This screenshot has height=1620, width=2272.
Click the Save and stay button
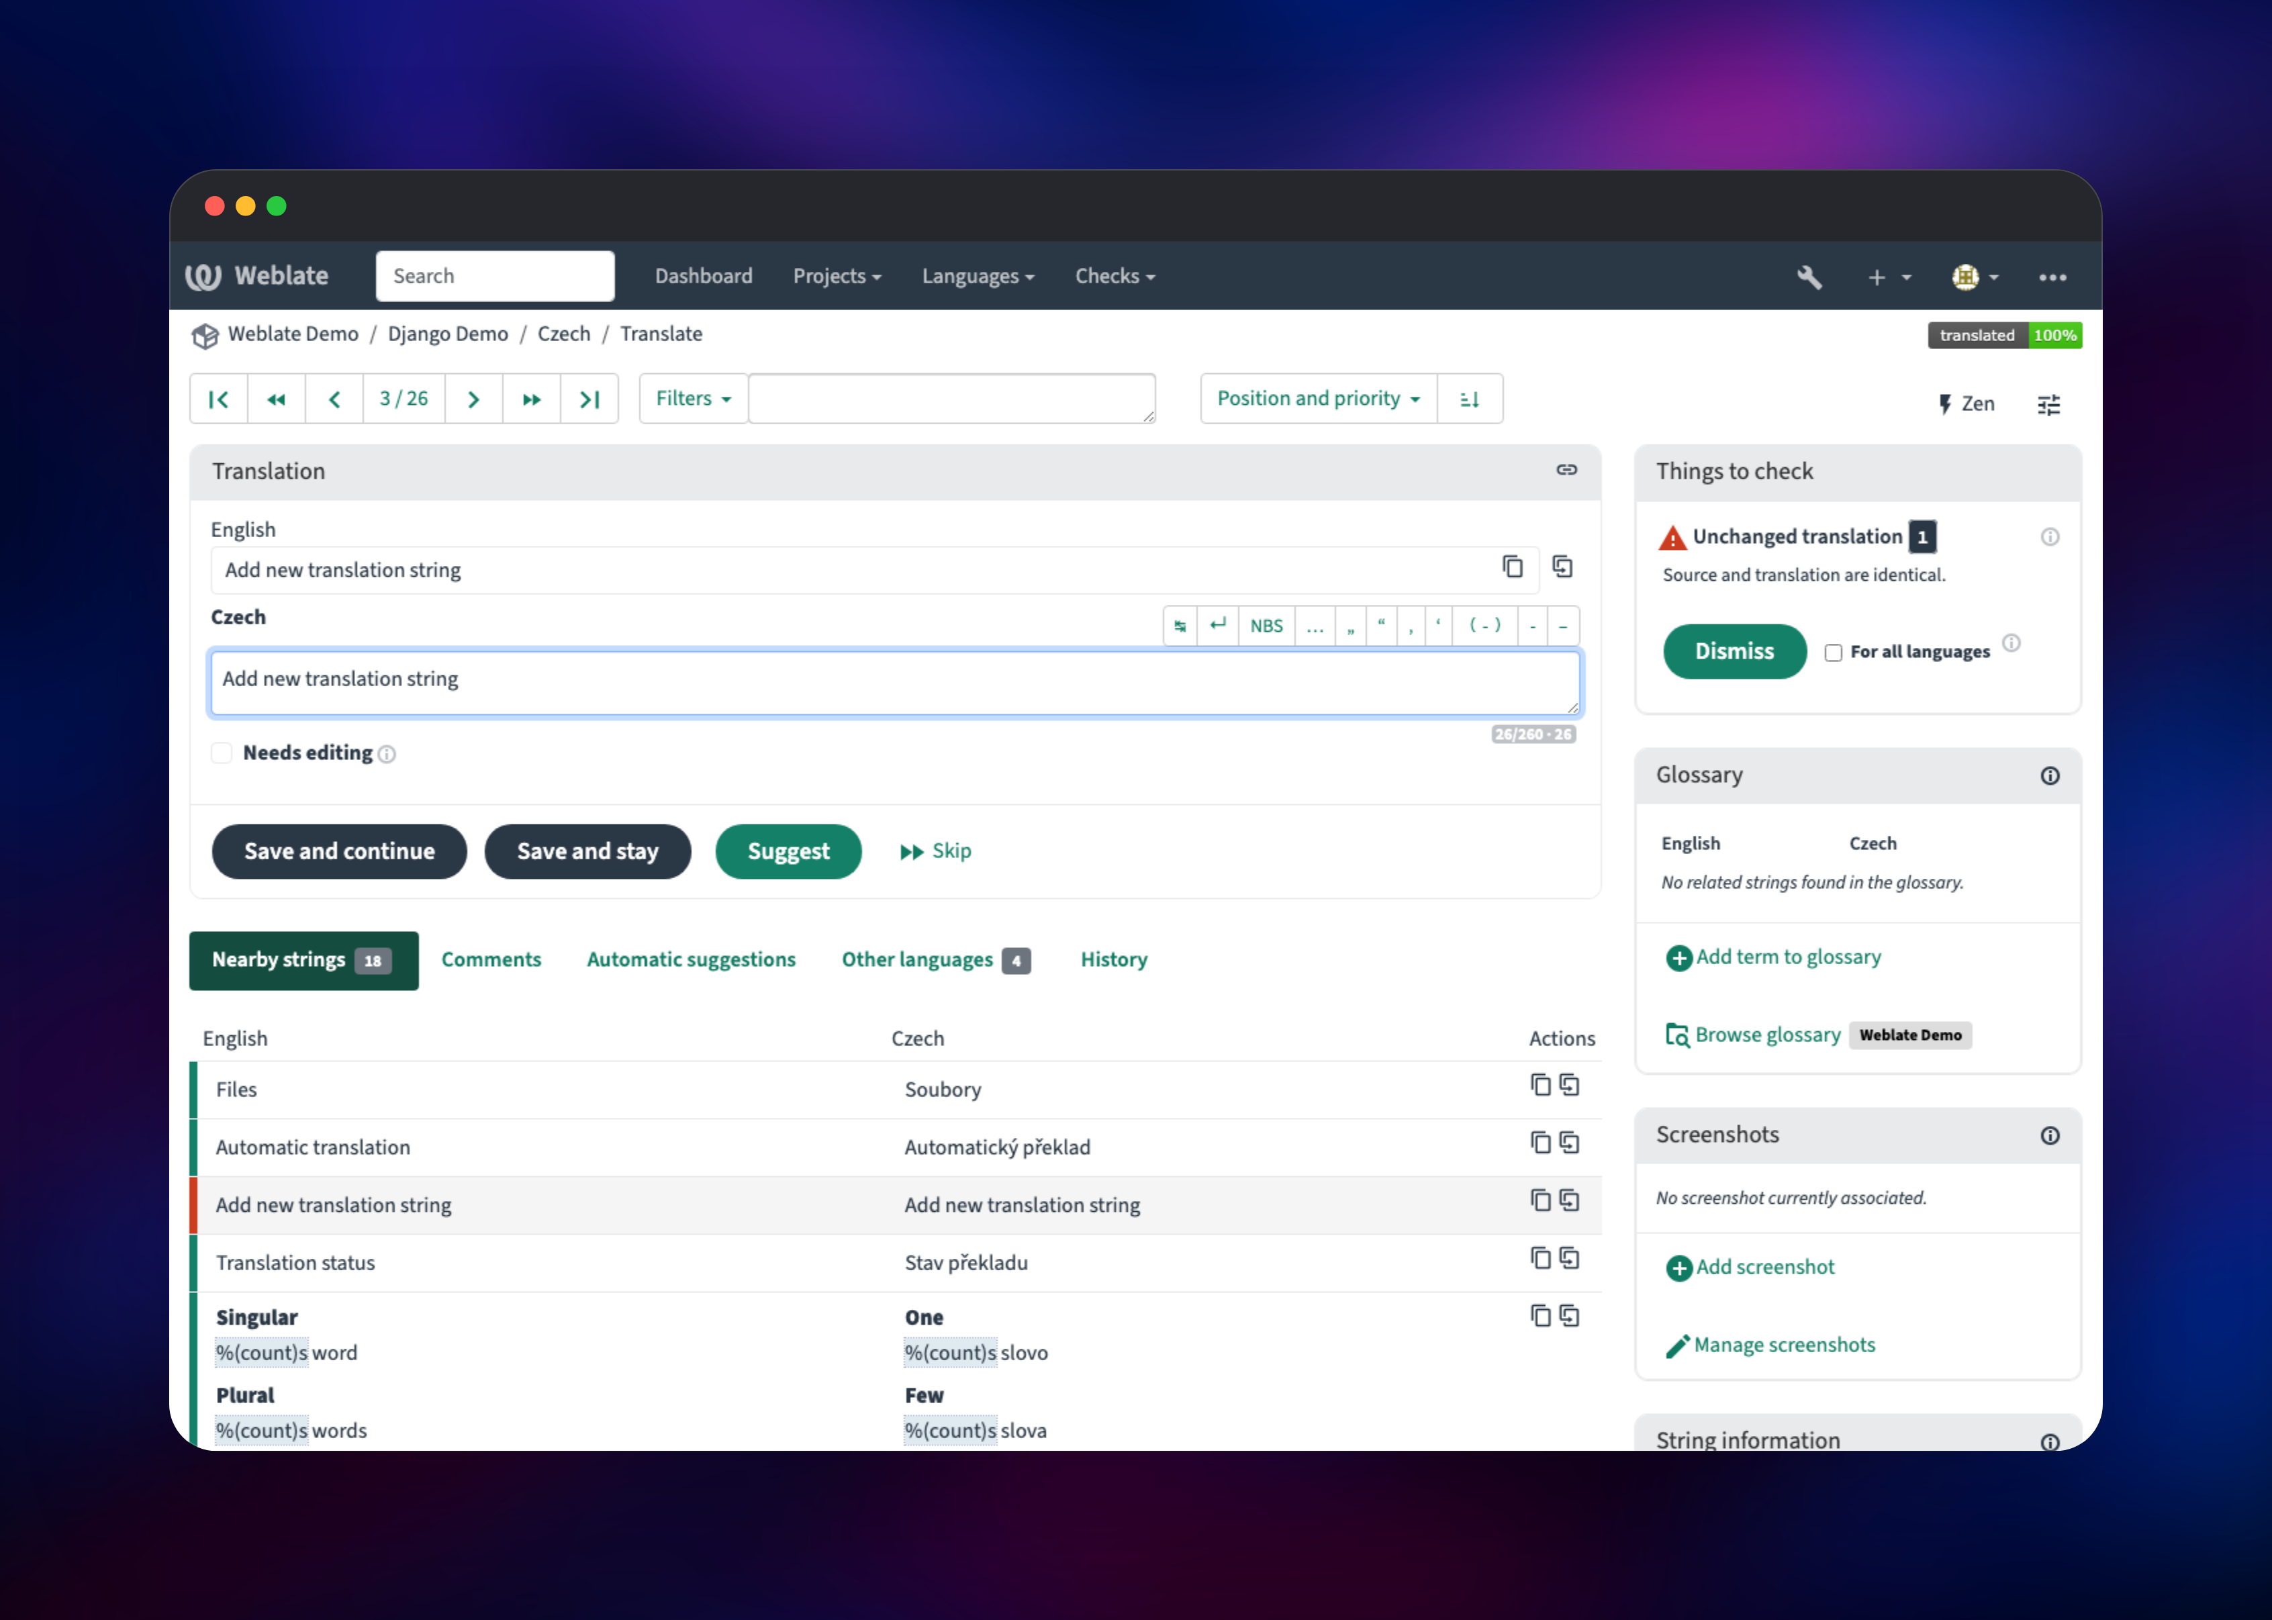[x=587, y=851]
